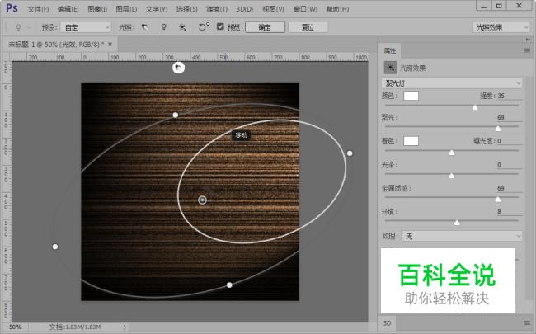Open the 3D(D) menu
The width and height of the screenshot is (536, 334).
coord(245,9)
